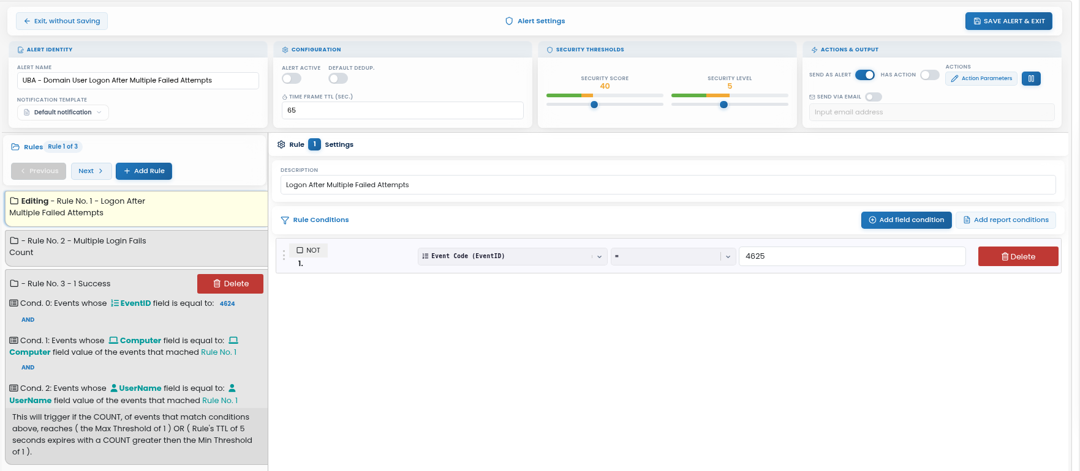1080x471 pixels.
Task: Select the Editing Rule No. 1 entry
Action: click(136, 208)
